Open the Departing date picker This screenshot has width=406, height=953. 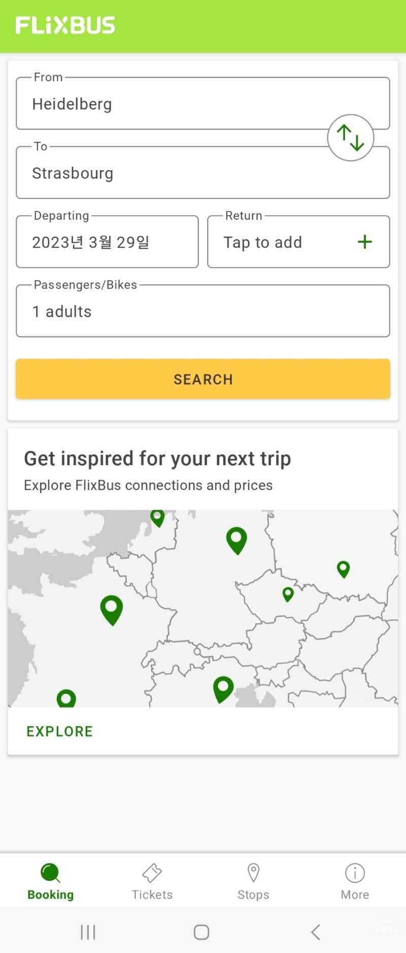(107, 242)
